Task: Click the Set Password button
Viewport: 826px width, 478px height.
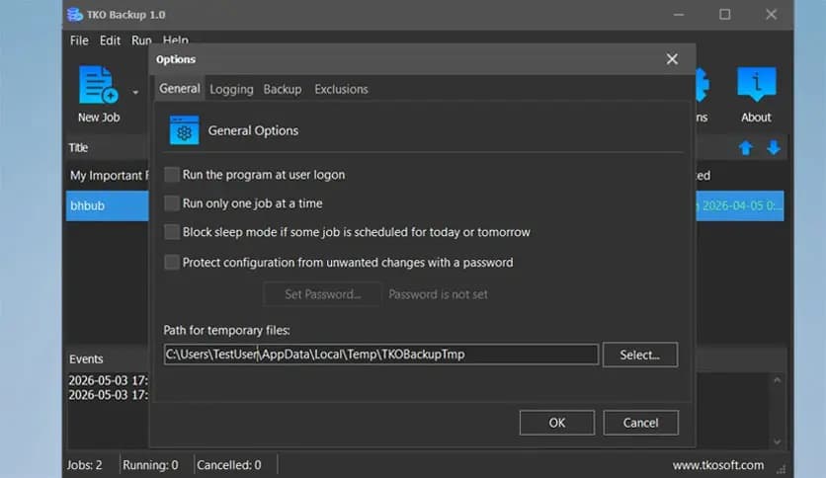Action: [x=322, y=294]
